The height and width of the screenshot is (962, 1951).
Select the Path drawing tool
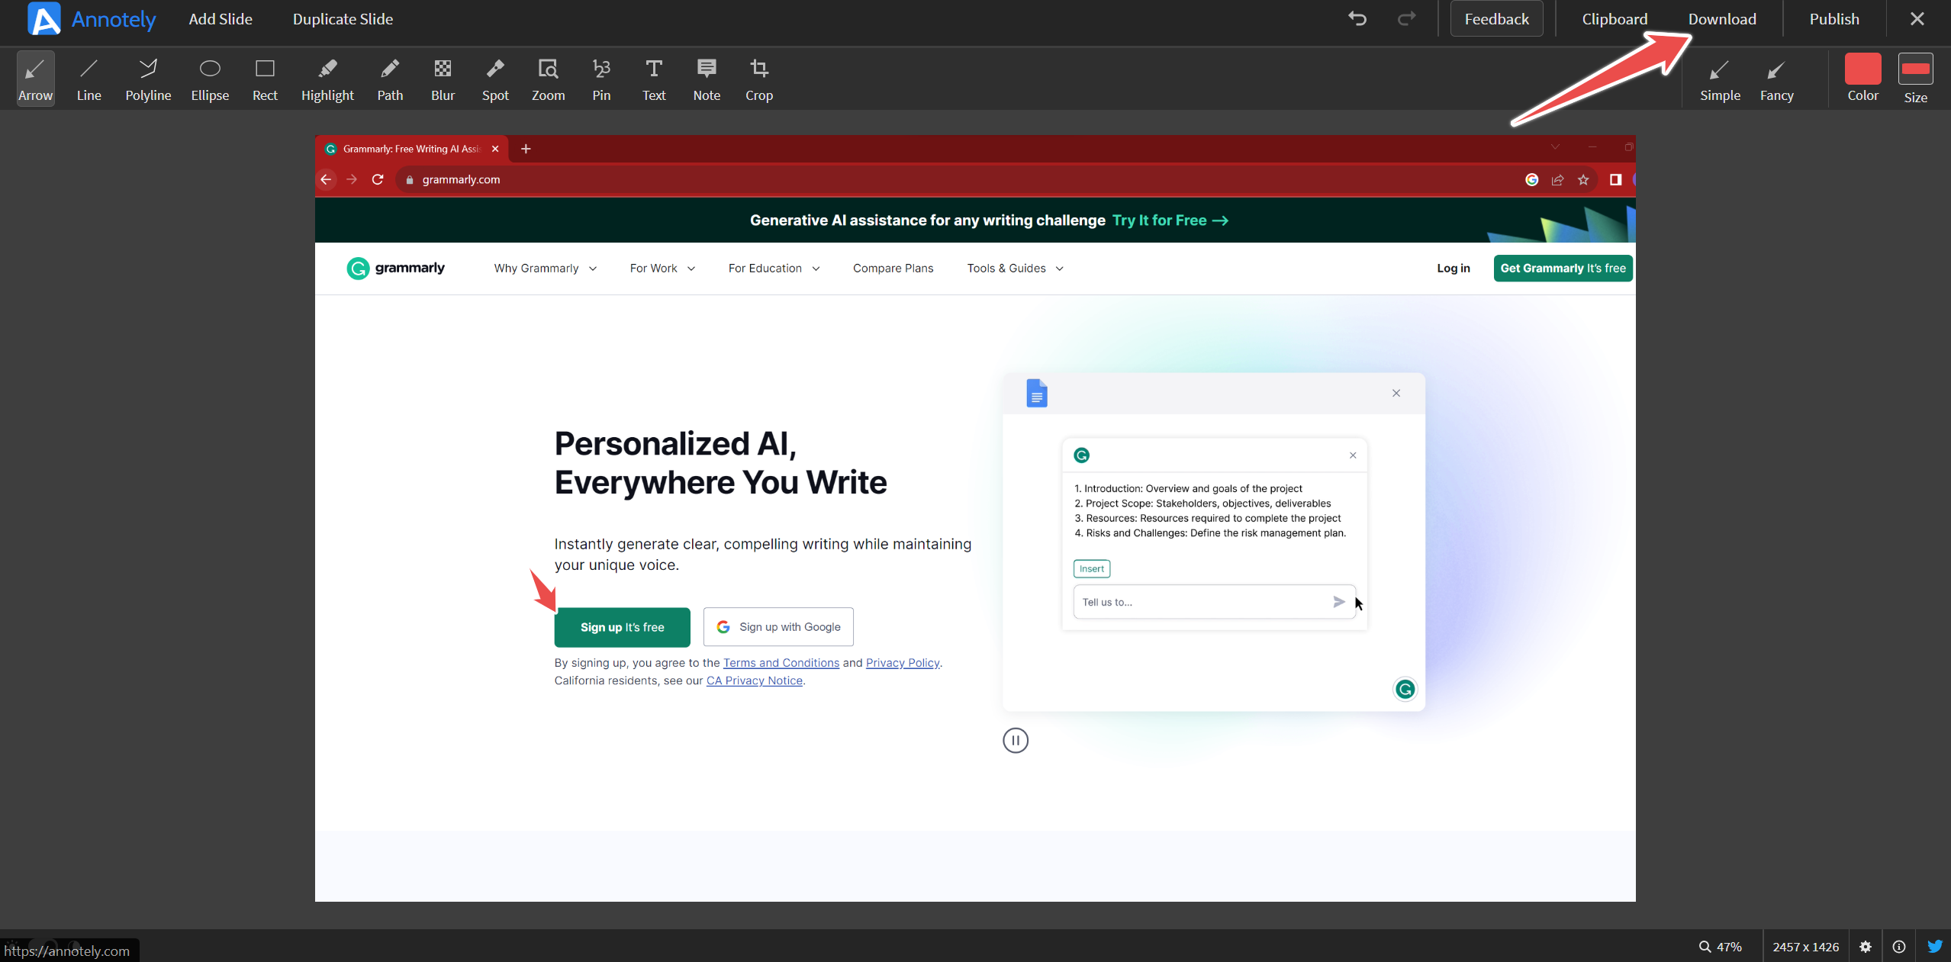coord(390,79)
